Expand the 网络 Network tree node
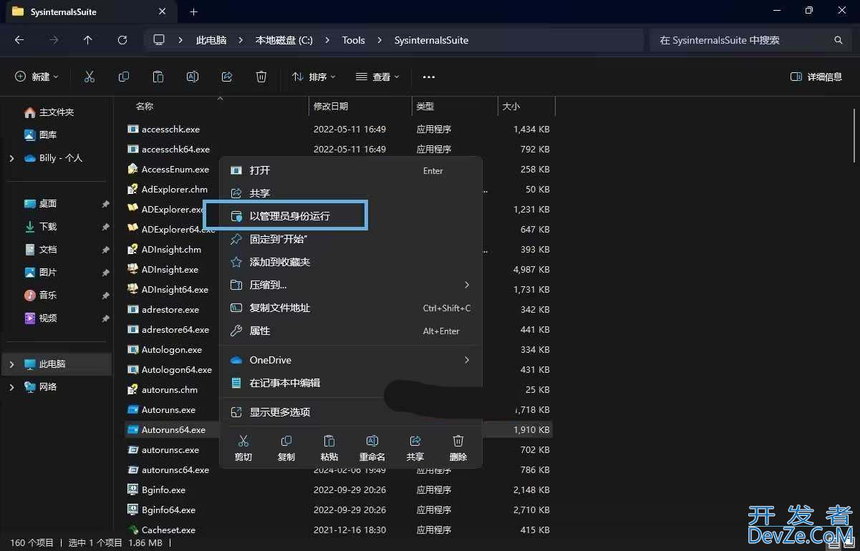The height and width of the screenshot is (551, 860). (11, 387)
